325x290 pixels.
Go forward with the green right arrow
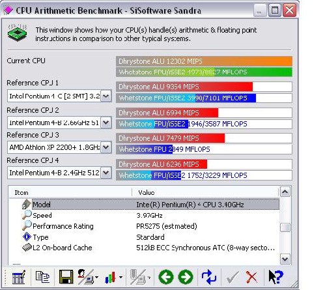coord(186,277)
